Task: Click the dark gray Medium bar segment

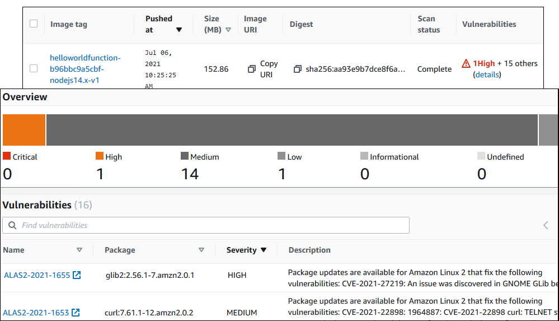Action: point(292,130)
